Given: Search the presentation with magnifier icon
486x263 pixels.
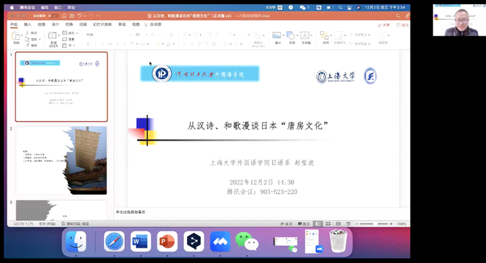Looking at the screenshot, I should (x=398, y=16).
